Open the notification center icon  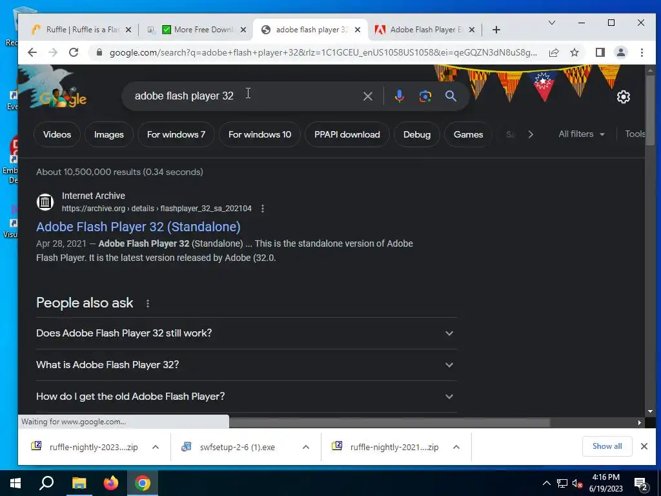pos(640,483)
